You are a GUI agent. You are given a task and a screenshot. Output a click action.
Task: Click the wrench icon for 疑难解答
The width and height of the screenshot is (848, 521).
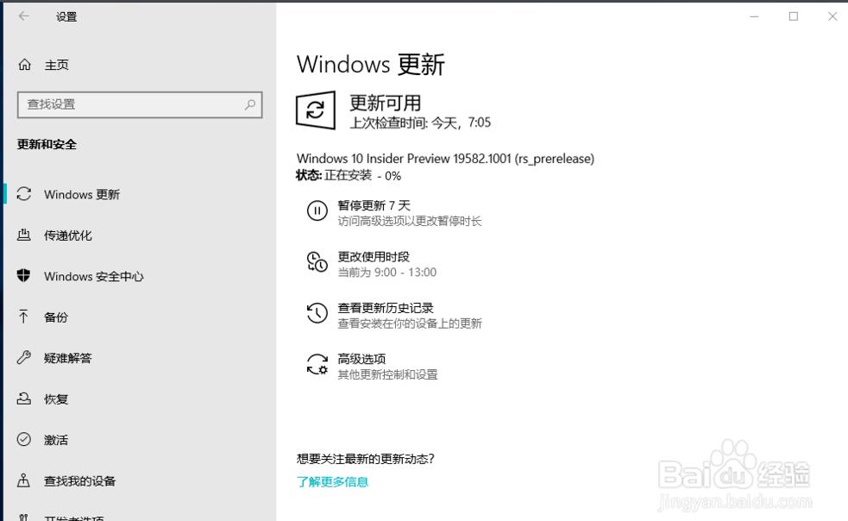tap(24, 357)
